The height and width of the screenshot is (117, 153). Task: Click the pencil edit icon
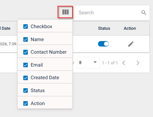click(x=131, y=44)
